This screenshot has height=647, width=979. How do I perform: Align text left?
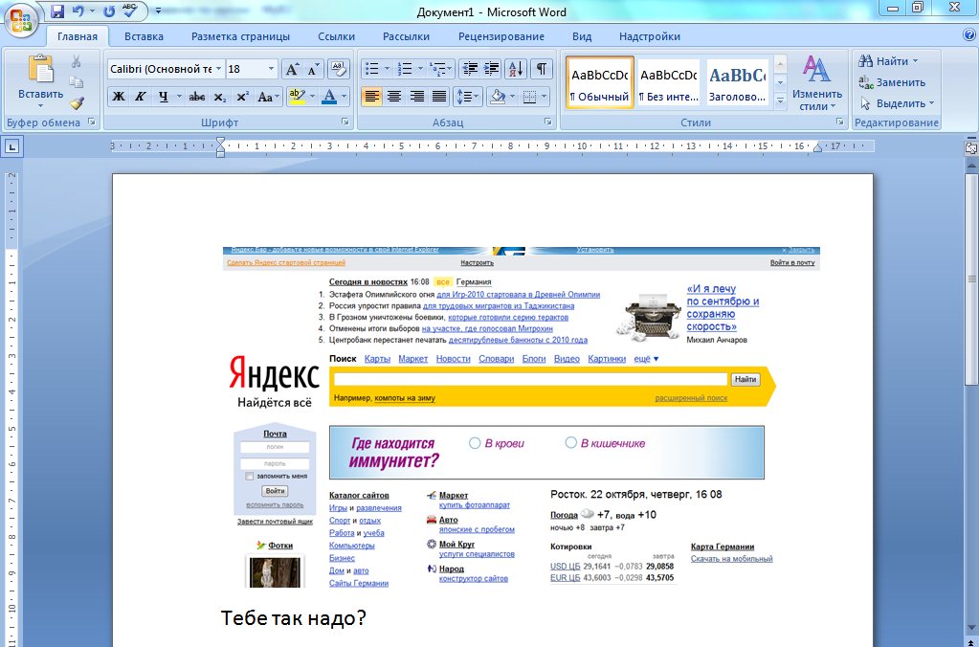pos(371,97)
